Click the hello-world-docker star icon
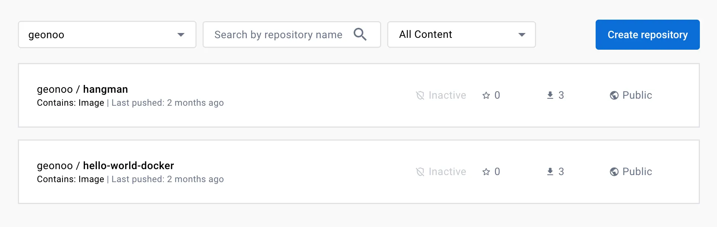Image resolution: width=717 pixels, height=227 pixels. pyautogui.click(x=486, y=172)
